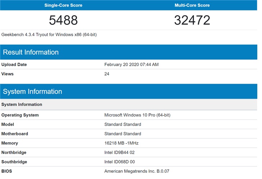This screenshot has width=262, height=179.
Task: Click the Geekbench 4.3.4 Tryout version text
Action: 49,35
